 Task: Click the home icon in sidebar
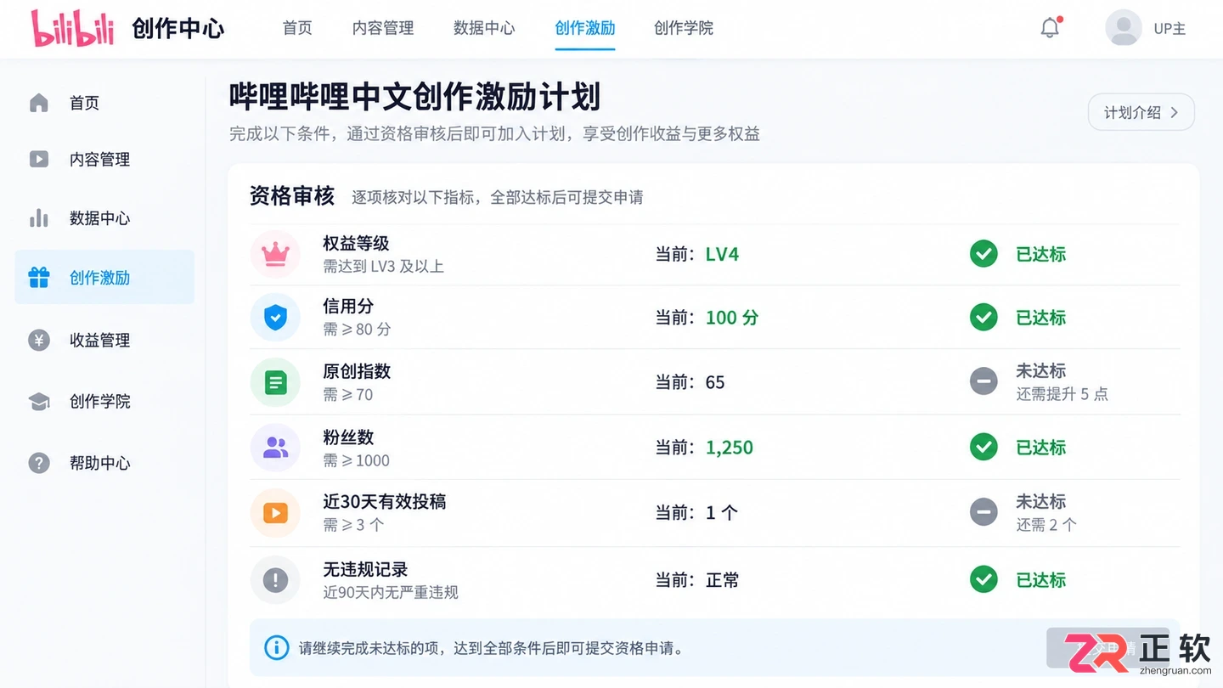coord(39,103)
